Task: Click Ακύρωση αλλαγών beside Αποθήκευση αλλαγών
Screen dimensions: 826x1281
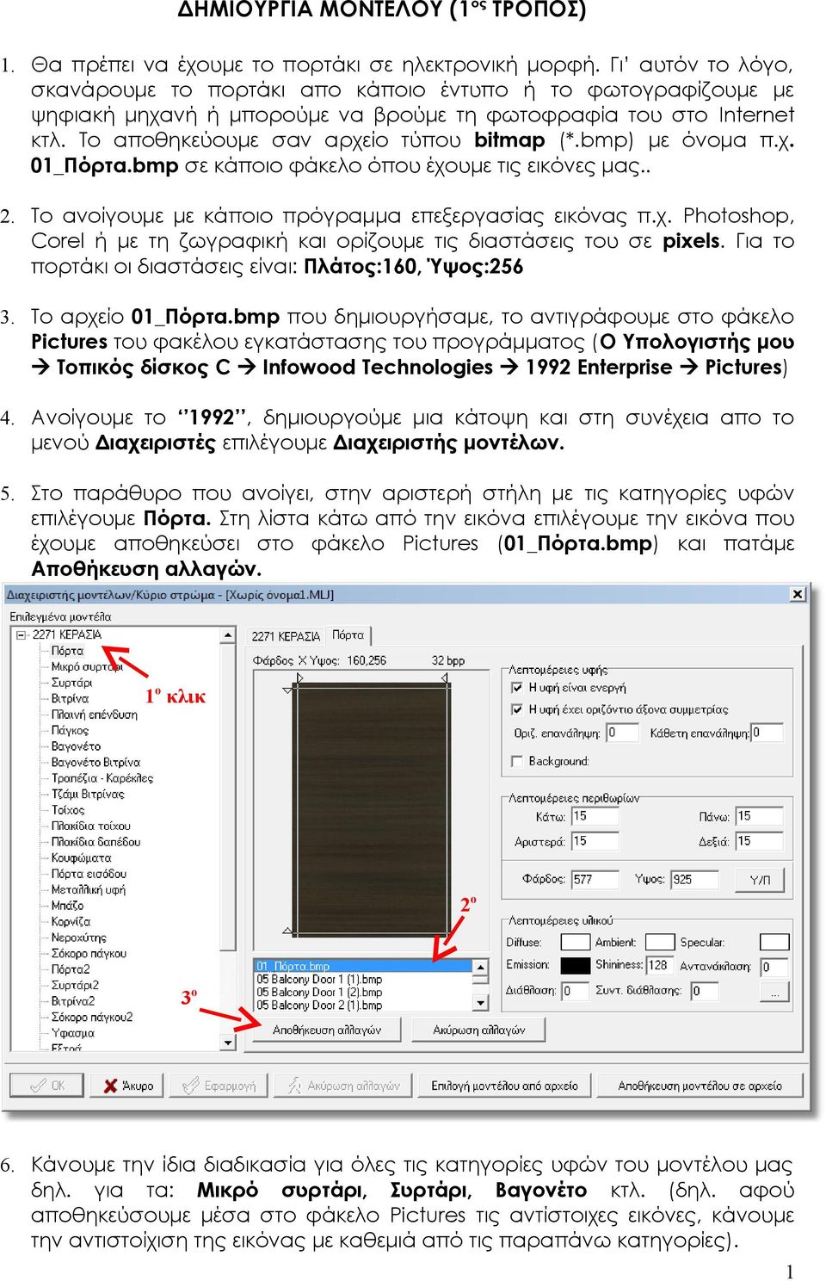Action: [x=478, y=1030]
